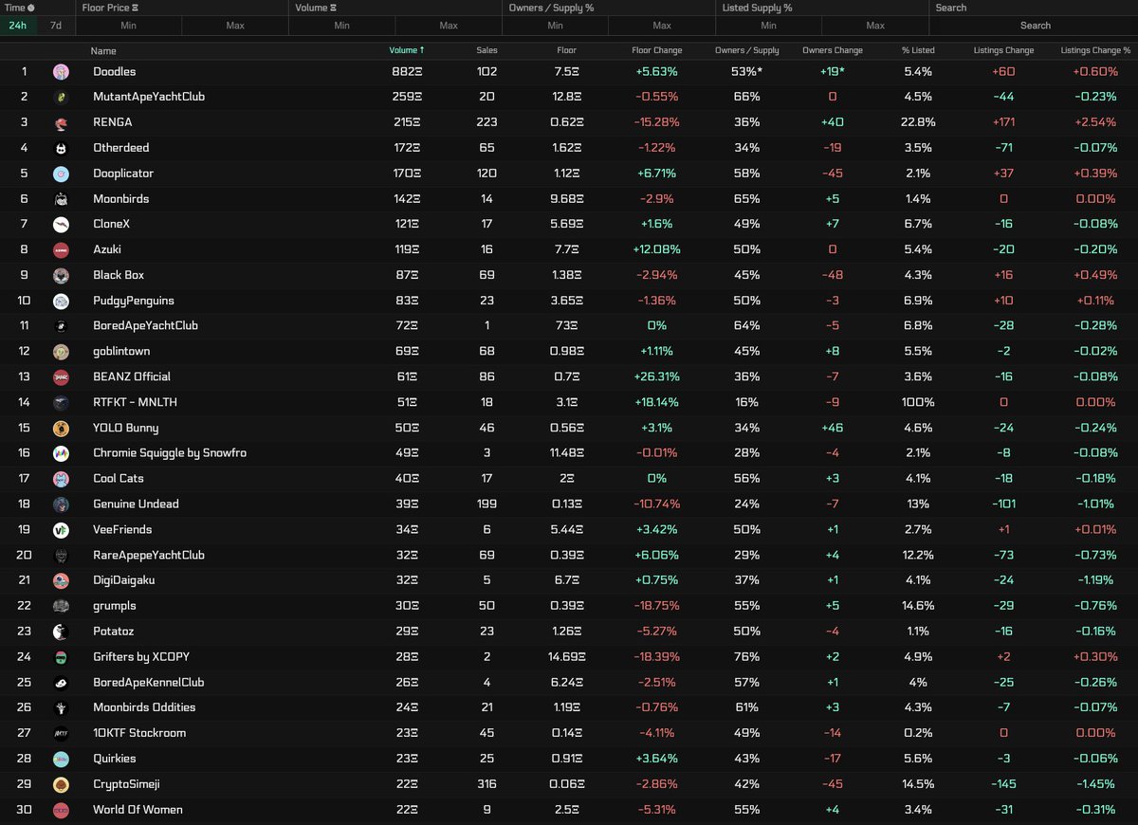Click the RareApepeYachtClub avatar icon

[x=61, y=555]
